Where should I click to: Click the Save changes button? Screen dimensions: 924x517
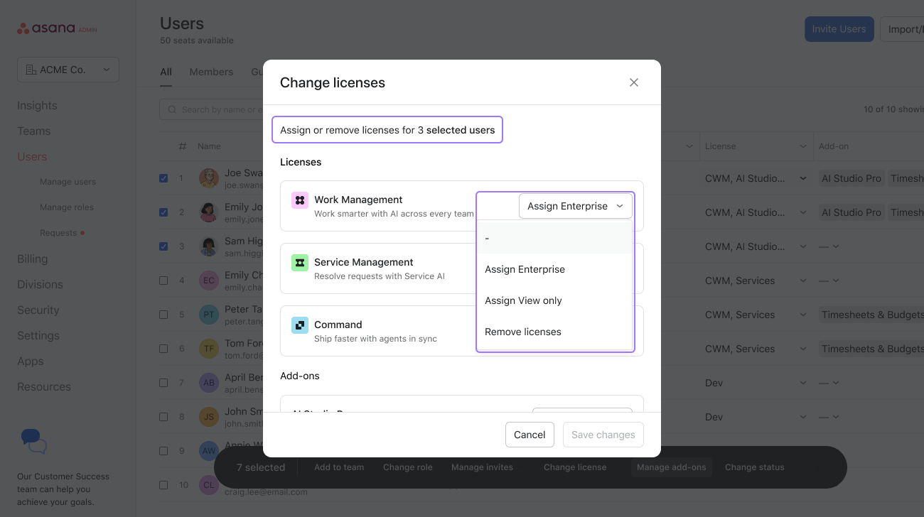tap(603, 435)
